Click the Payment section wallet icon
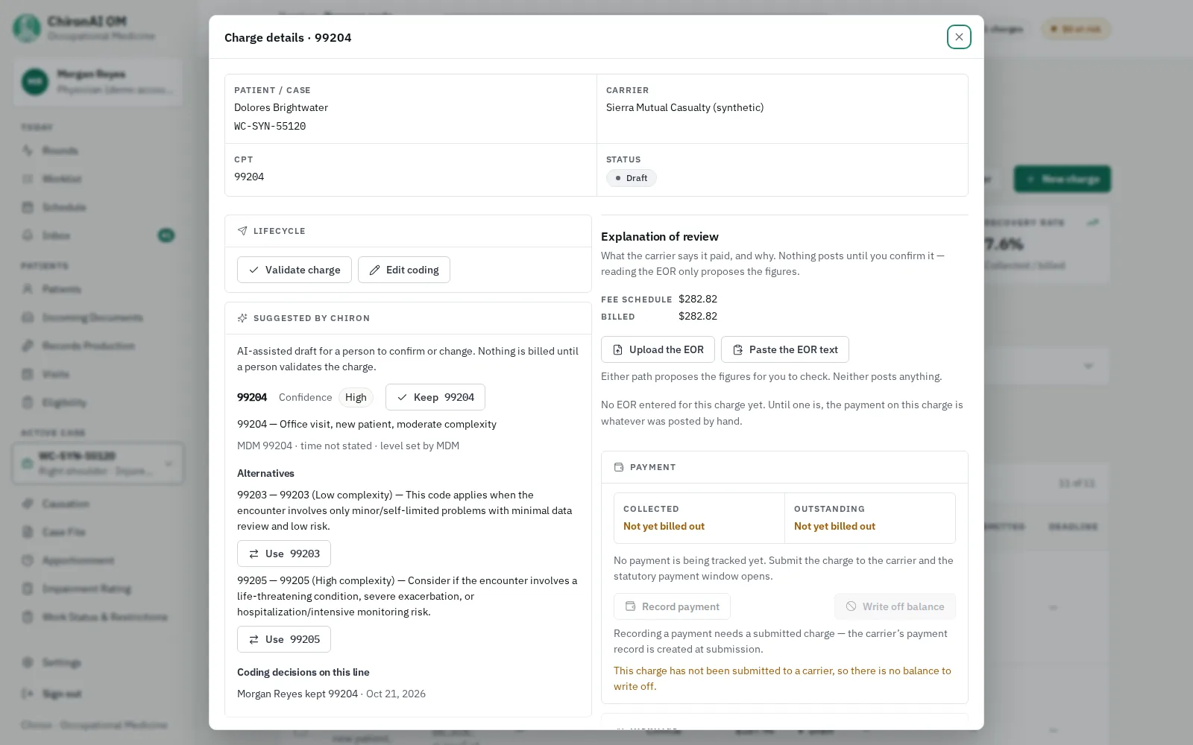 point(619,467)
